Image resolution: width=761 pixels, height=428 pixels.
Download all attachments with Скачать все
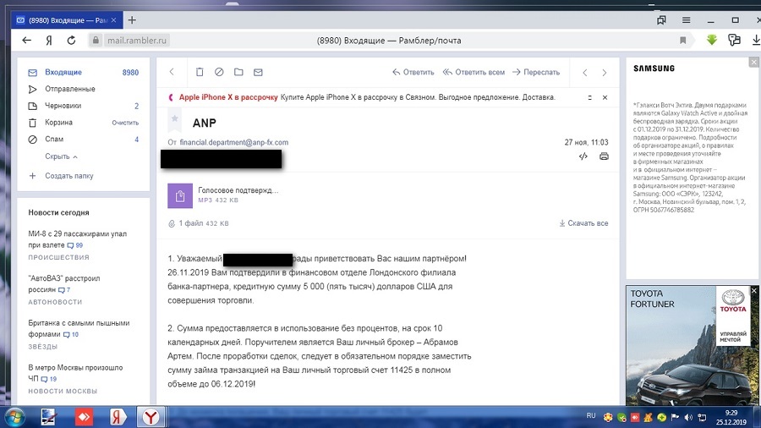coord(583,223)
